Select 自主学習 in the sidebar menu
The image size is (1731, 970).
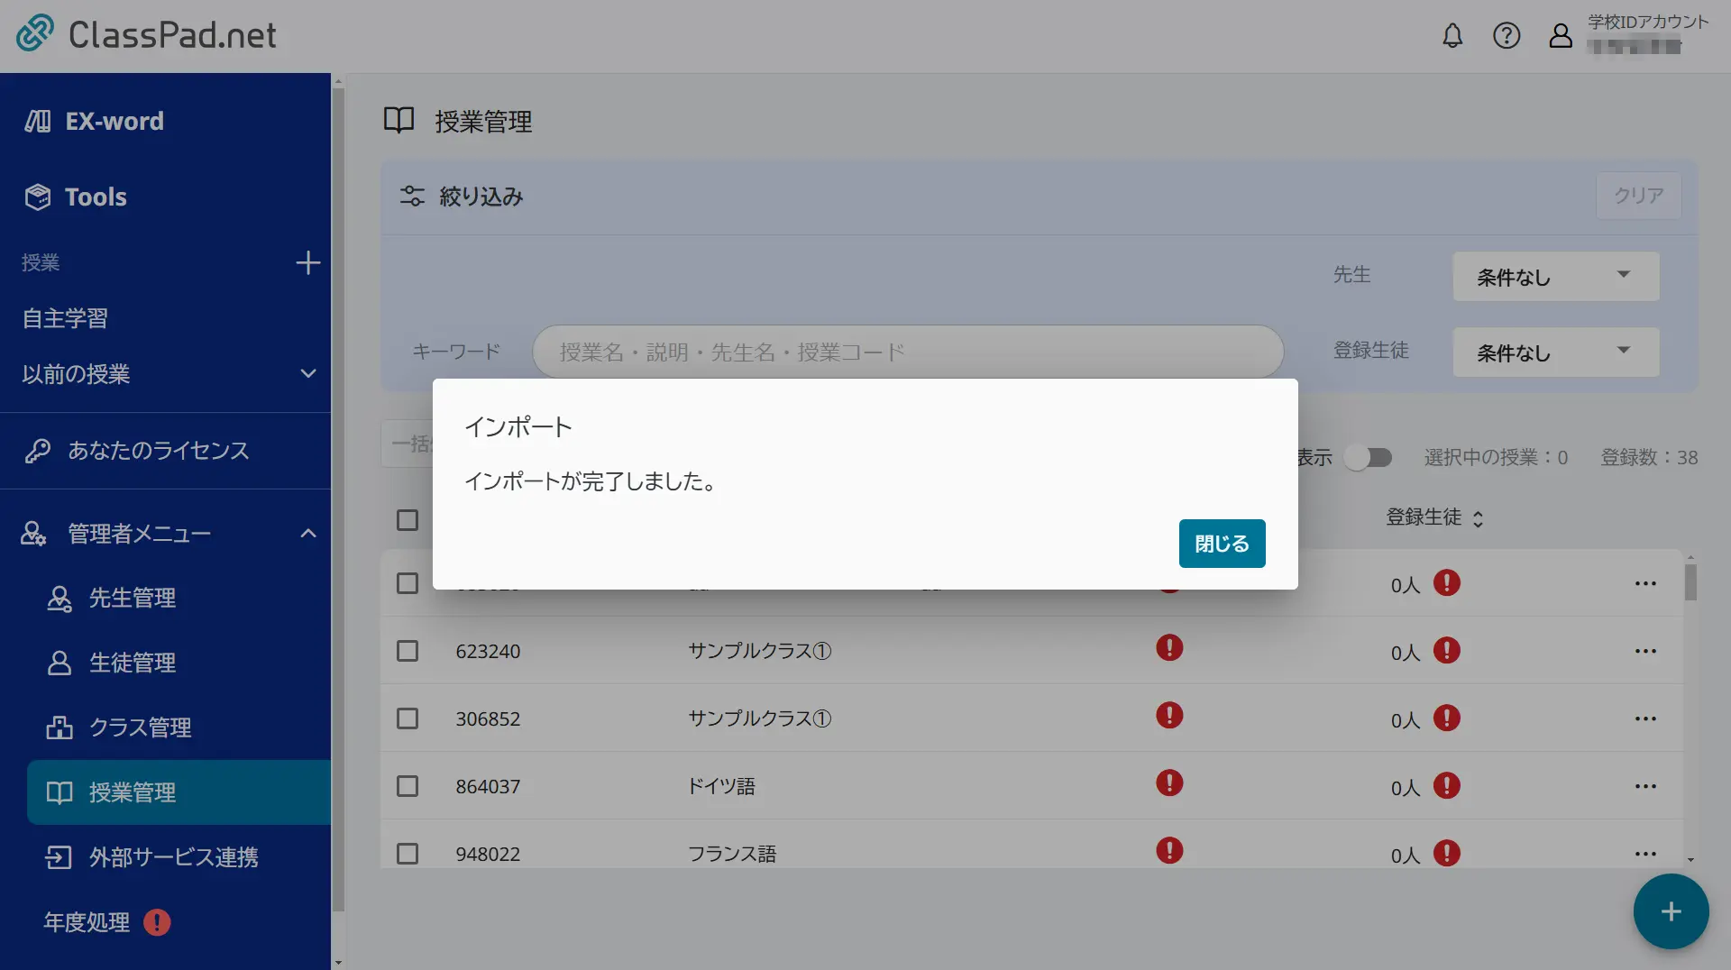64,317
